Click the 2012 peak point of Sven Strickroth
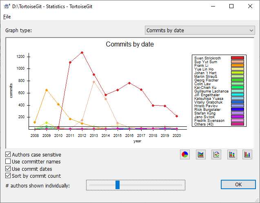260x203 pixels. coord(82,53)
